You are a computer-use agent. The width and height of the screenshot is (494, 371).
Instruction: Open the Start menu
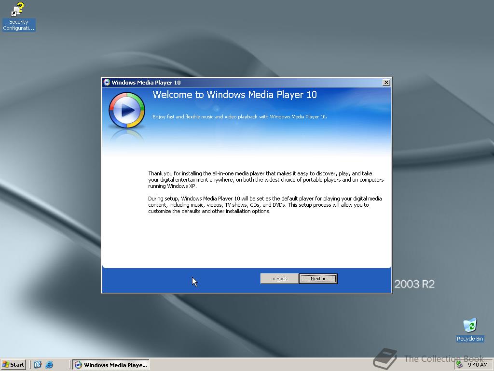pyautogui.click(x=13, y=365)
